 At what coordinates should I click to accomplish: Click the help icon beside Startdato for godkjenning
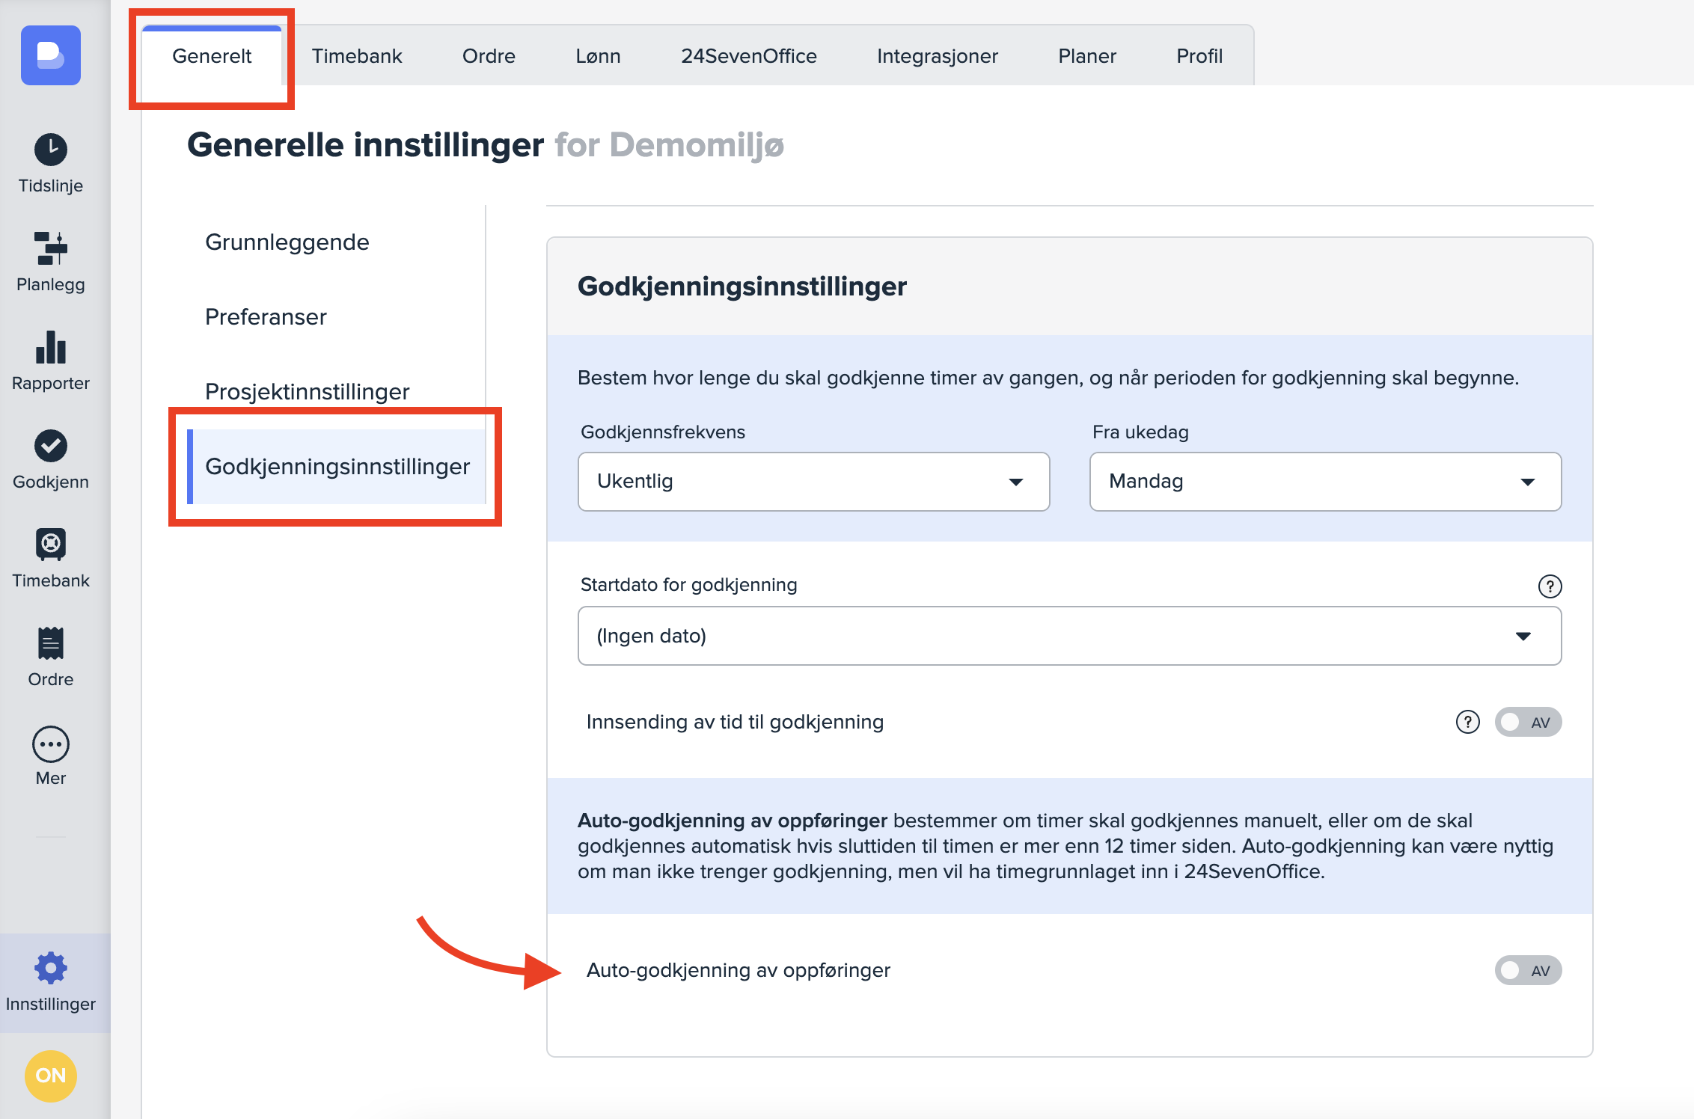[1550, 586]
